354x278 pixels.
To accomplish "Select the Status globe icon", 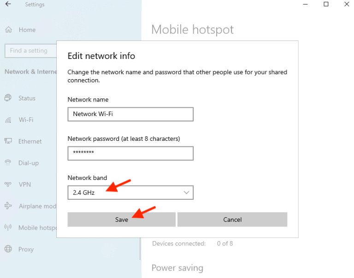I will tap(8, 98).
